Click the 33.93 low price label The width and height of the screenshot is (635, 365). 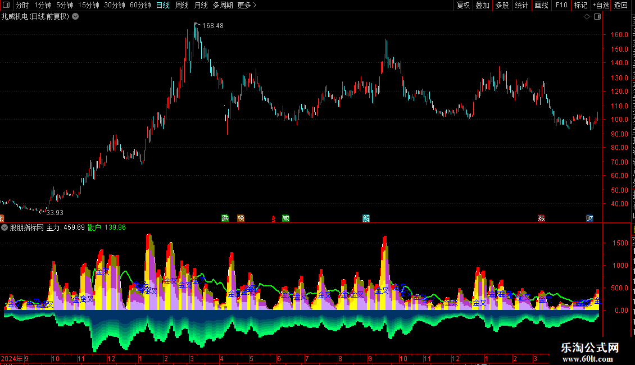[x=55, y=212]
